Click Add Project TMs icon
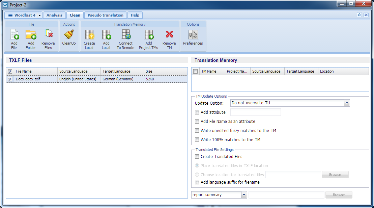374x208 pixels. pos(149,34)
